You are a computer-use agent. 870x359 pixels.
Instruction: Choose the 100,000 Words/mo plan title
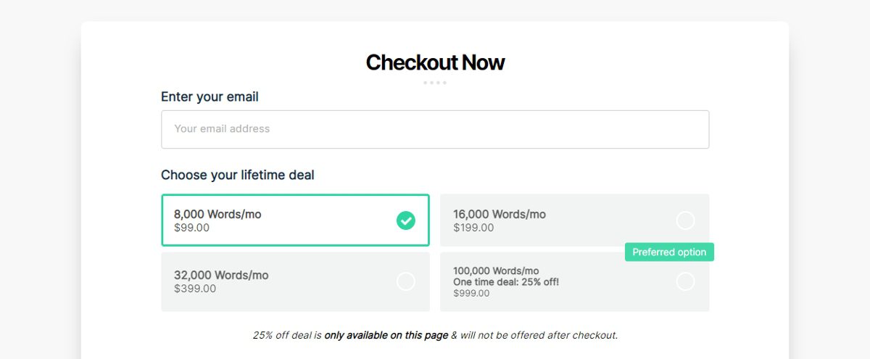click(x=496, y=271)
